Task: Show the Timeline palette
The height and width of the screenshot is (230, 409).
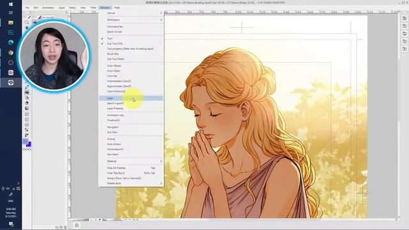Action: [131, 120]
